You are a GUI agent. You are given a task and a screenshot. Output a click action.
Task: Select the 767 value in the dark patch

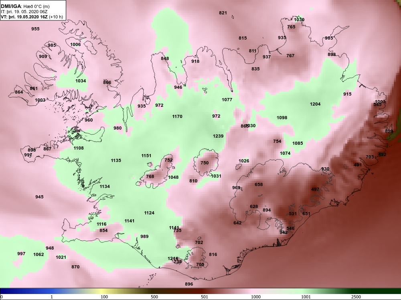point(290,56)
